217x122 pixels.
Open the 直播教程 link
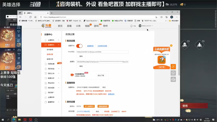pyautogui.click(x=90, y=46)
